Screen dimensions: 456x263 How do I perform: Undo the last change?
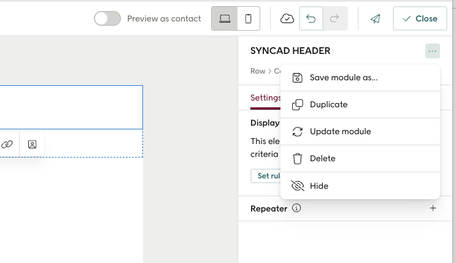tap(311, 18)
